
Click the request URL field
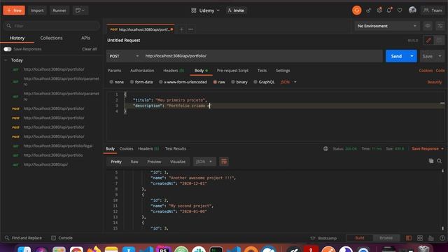(x=262, y=56)
